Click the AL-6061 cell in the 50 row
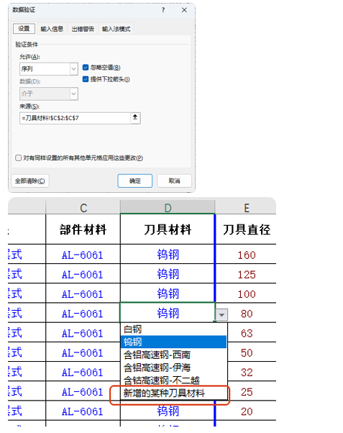This screenshot has height=433, width=343. [83, 352]
